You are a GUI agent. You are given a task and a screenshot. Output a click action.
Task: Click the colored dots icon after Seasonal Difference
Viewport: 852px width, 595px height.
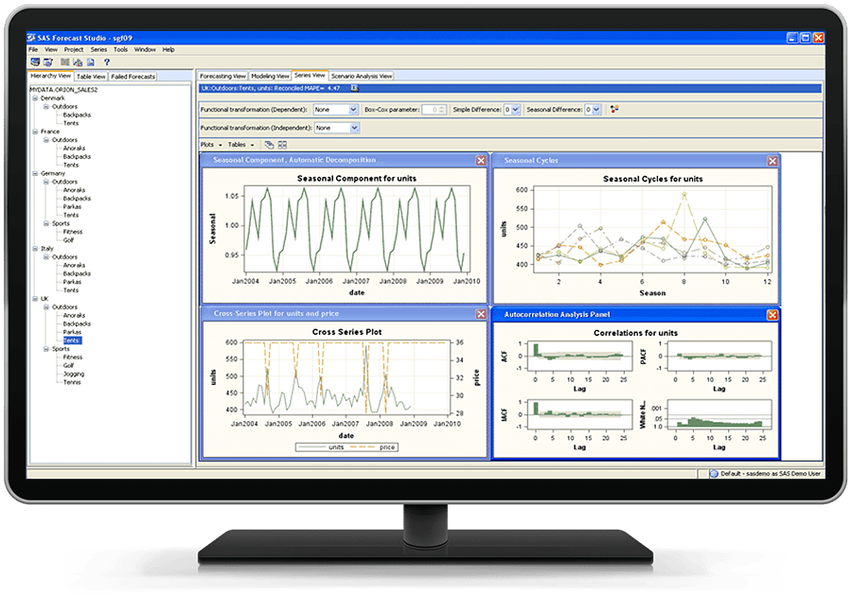[614, 110]
